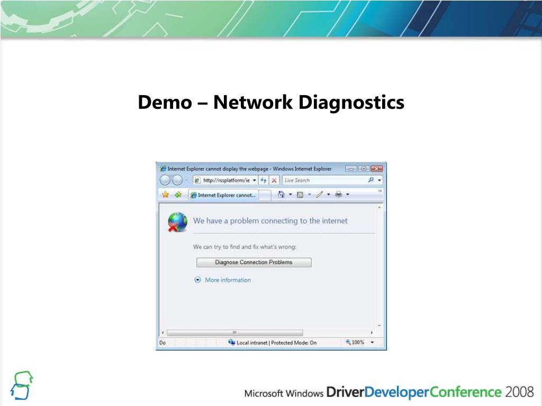Click the Add to Favorites icon

click(x=178, y=195)
